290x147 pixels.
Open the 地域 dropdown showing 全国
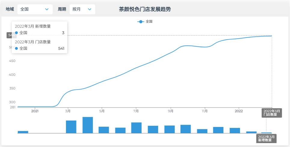click(35, 9)
